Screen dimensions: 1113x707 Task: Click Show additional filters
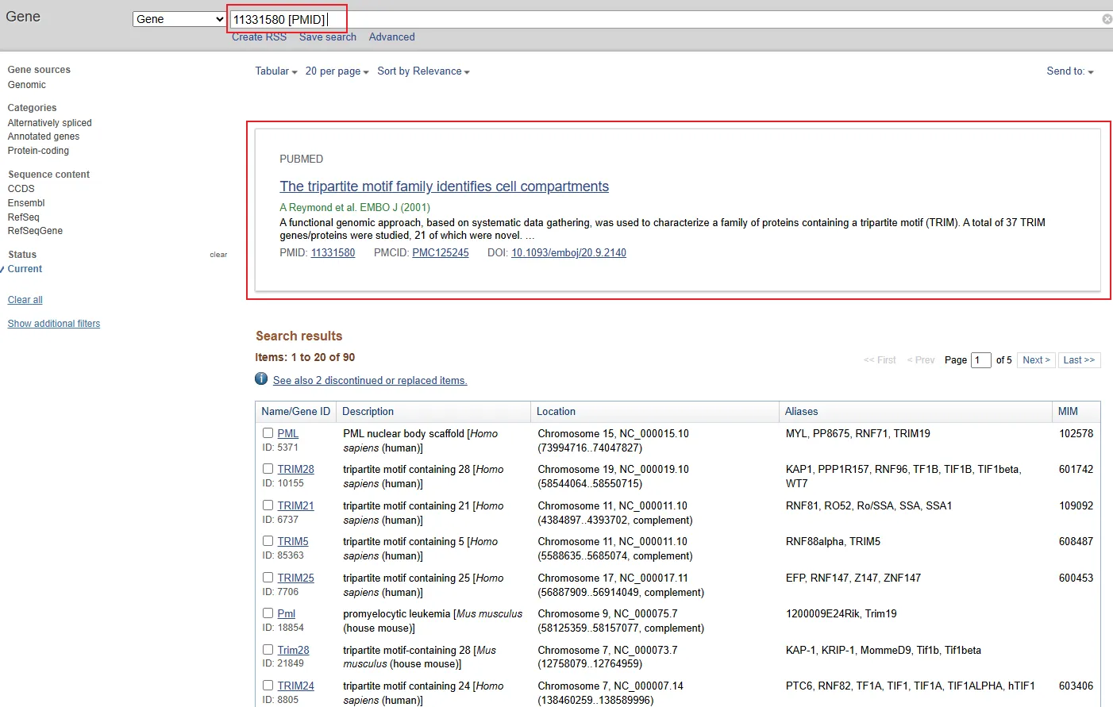coord(54,324)
